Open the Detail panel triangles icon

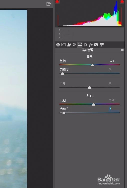click(69, 45)
